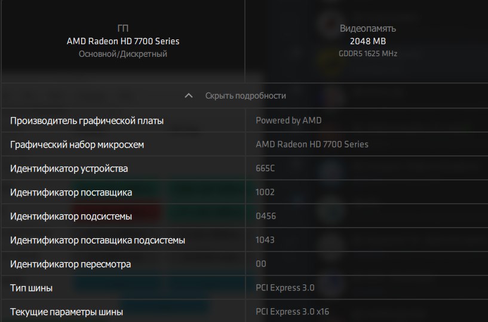Click the 'Идентификатор пересмотра' row label

(x=70, y=264)
